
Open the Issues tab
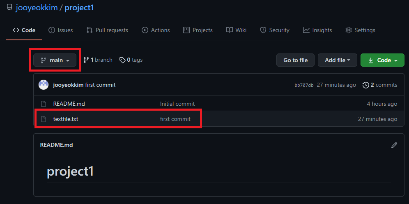point(60,30)
